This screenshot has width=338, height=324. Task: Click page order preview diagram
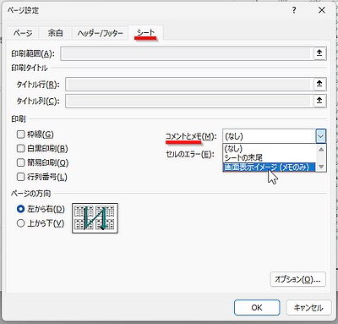[x=95, y=218]
